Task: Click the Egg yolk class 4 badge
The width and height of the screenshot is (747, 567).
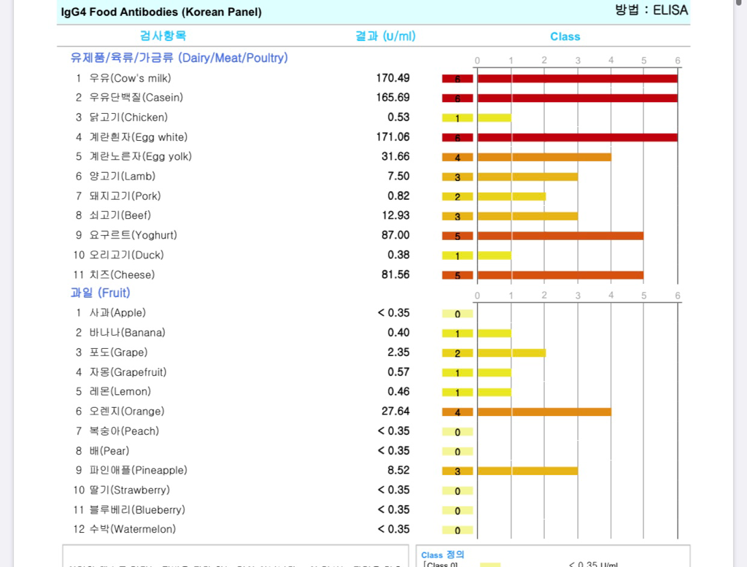Action: (457, 157)
